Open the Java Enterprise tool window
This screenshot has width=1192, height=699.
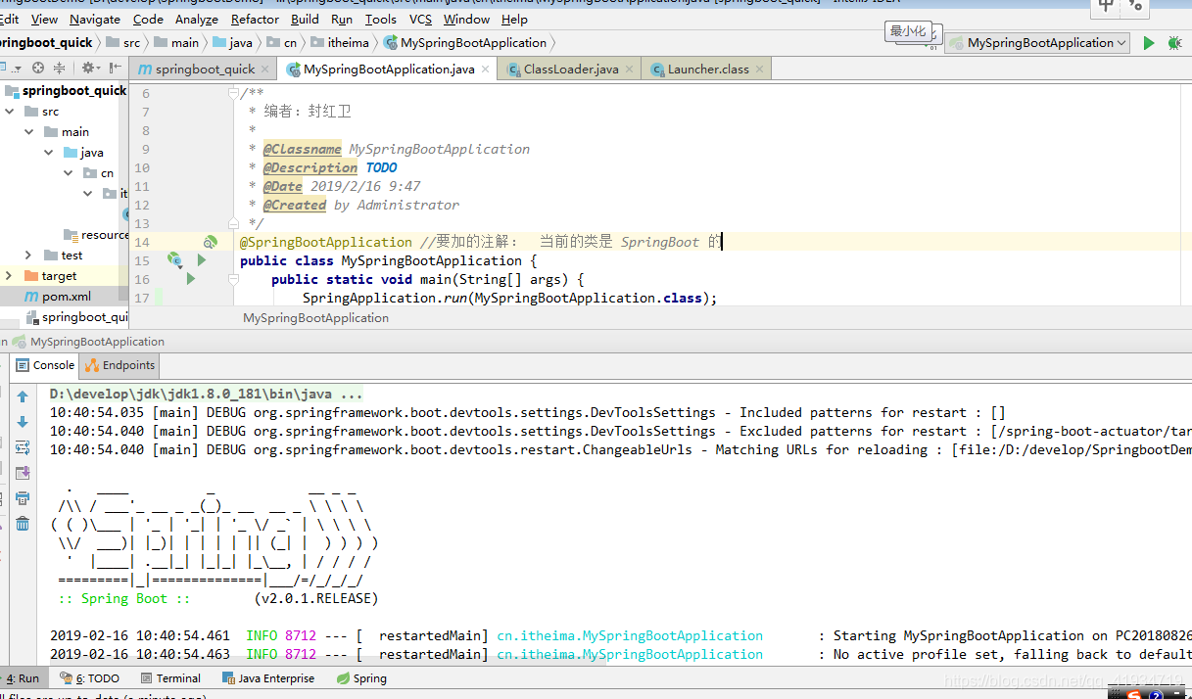point(268,677)
